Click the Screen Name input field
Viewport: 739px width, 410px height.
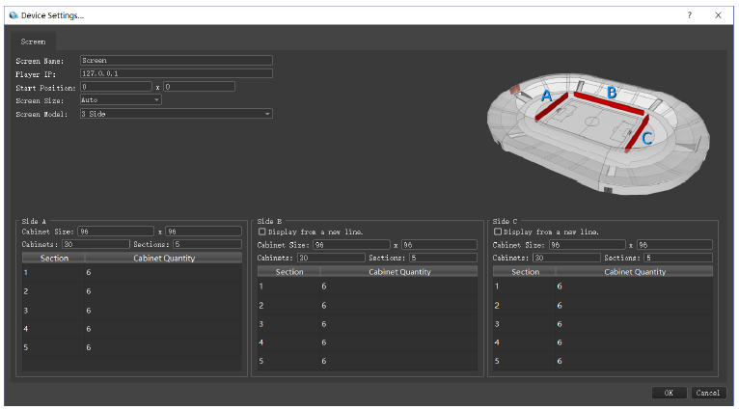pos(176,60)
